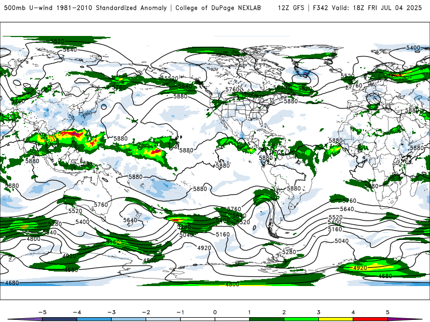Click the '-4' colorbar label
The height and width of the screenshot is (322, 430).
click(x=77, y=312)
